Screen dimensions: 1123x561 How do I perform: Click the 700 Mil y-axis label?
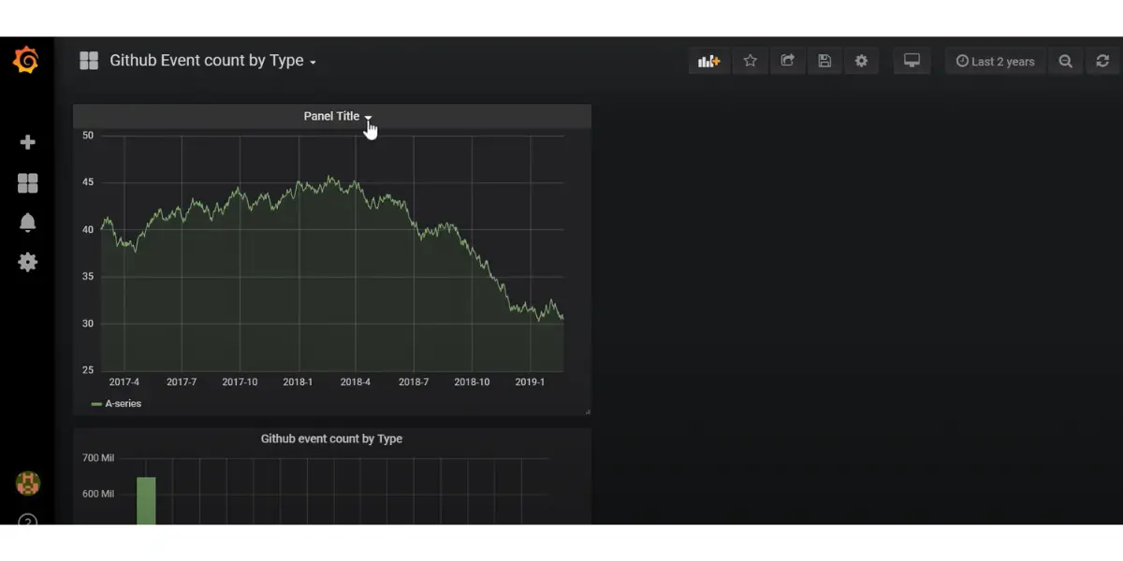coord(97,458)
